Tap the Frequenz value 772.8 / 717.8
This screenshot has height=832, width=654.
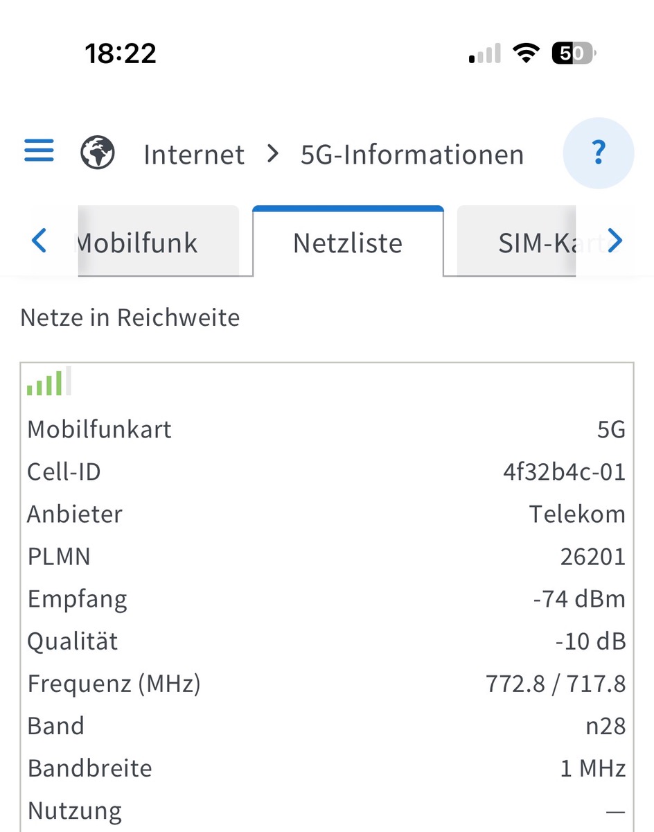(x=556, y=684)
